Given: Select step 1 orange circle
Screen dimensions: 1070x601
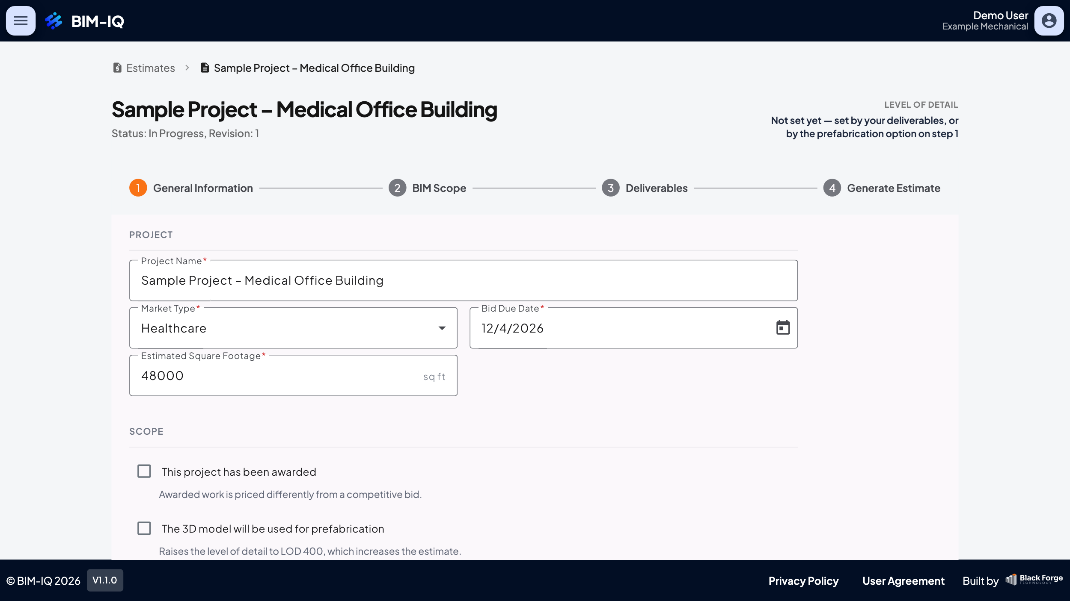Looking at the screenshot, I should click(x=138, y=188).
